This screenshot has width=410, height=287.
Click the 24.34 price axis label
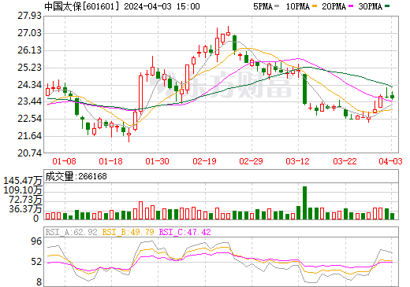coord(29,85)
